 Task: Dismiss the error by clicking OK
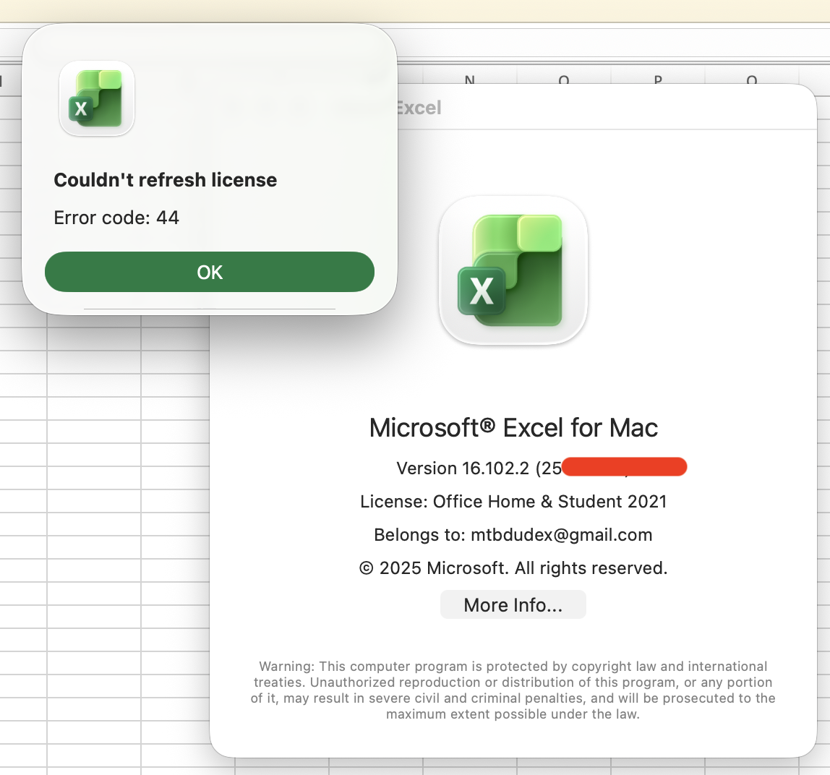[210, 272]
